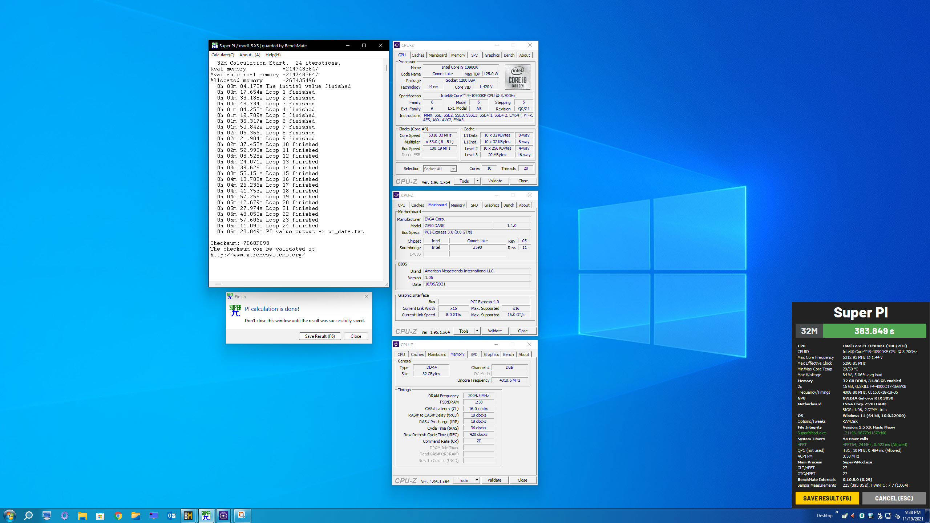Click the Super PI taskbar icon
Screen dimensions: 930x523
click(206, 515)
